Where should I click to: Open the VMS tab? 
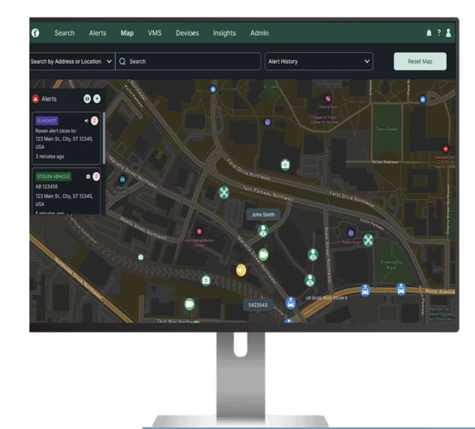(x=155, y=33)
